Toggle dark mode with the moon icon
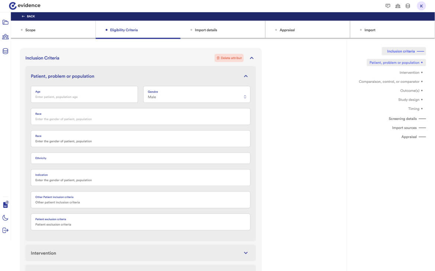Viewport: 435px width, 271px height. click(x=5, y=218)
